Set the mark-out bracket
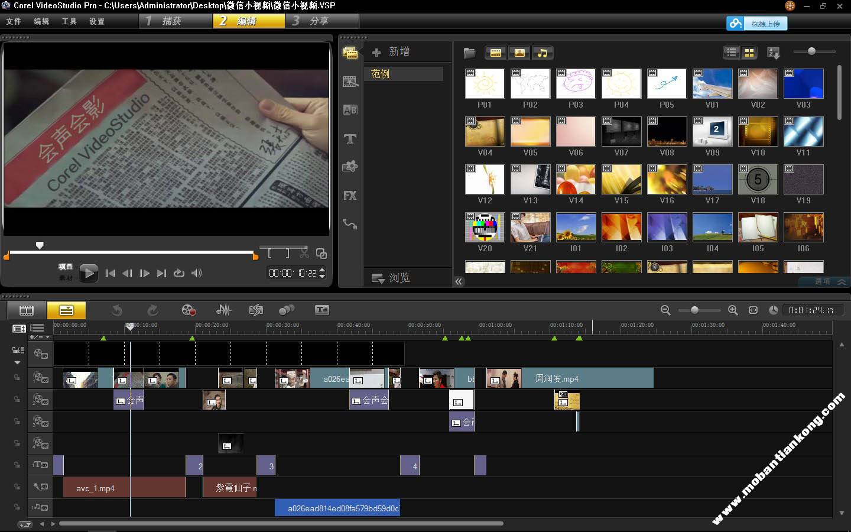Viewport: 851px width, 532px height. point(288,253)
